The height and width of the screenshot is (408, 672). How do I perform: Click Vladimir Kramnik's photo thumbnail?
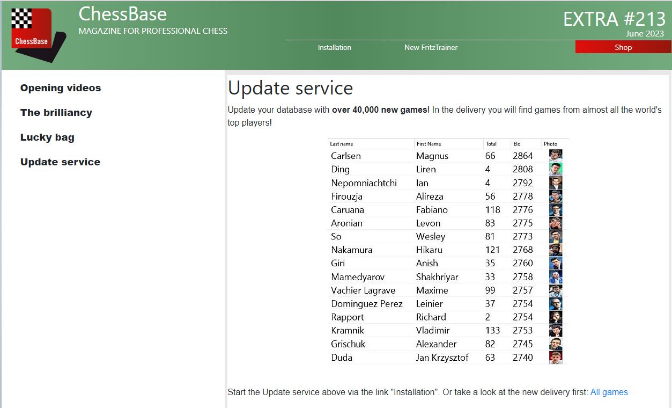pos(556,330)
